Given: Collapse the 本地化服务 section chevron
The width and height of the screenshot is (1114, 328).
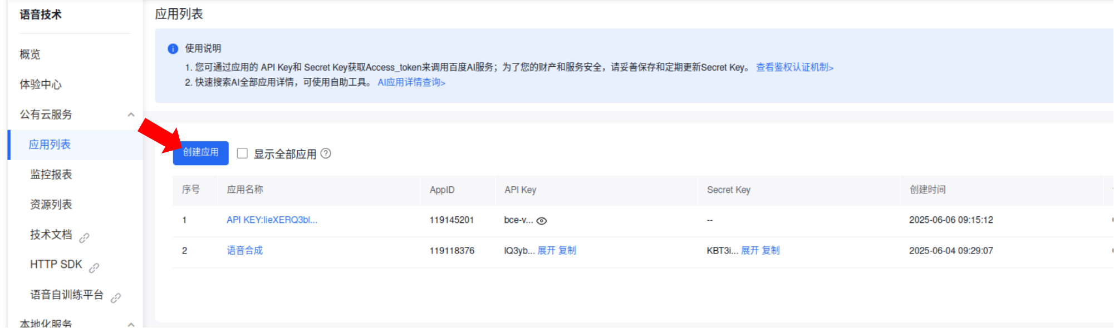Looking at the screenshot, I should (x=131, y=324).
